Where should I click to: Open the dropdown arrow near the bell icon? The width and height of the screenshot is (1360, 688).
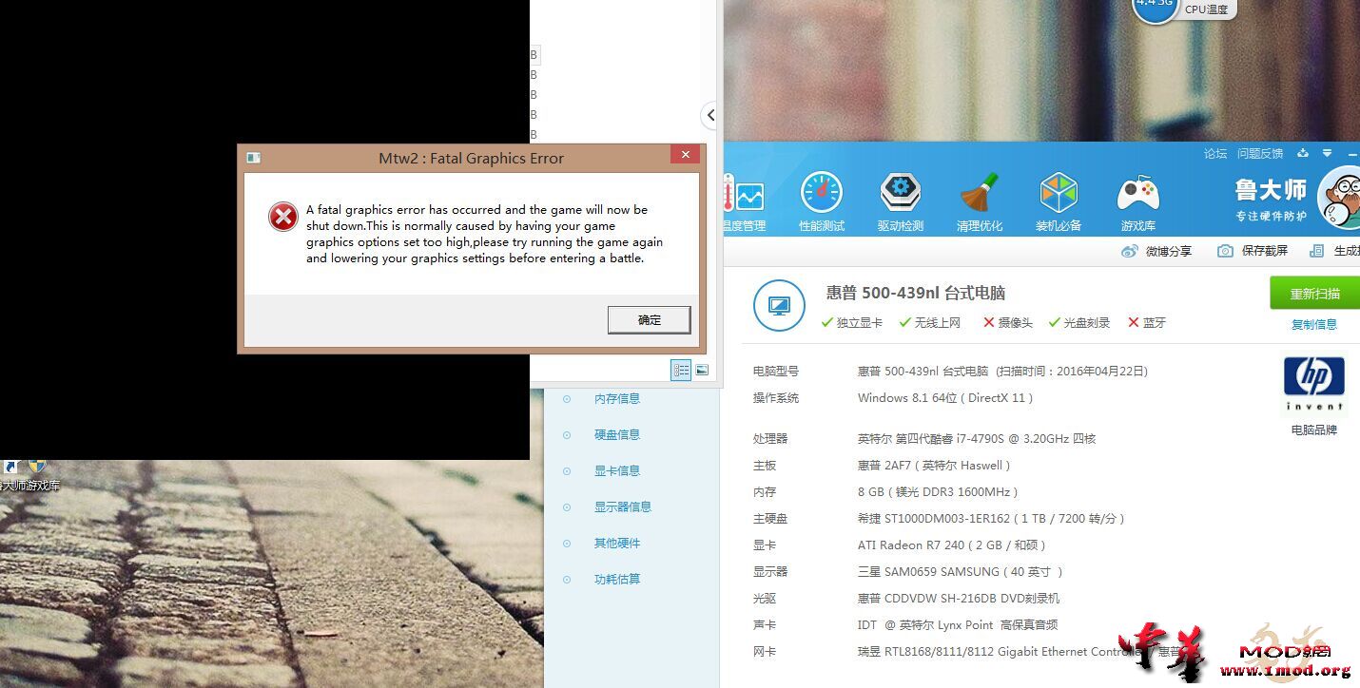click(x=1327, y=153)
